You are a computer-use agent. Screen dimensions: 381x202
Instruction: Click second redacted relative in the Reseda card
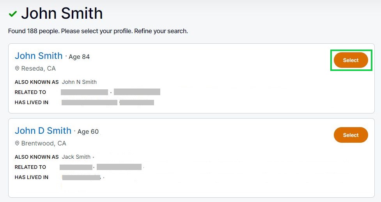click(x=137, y=92)
